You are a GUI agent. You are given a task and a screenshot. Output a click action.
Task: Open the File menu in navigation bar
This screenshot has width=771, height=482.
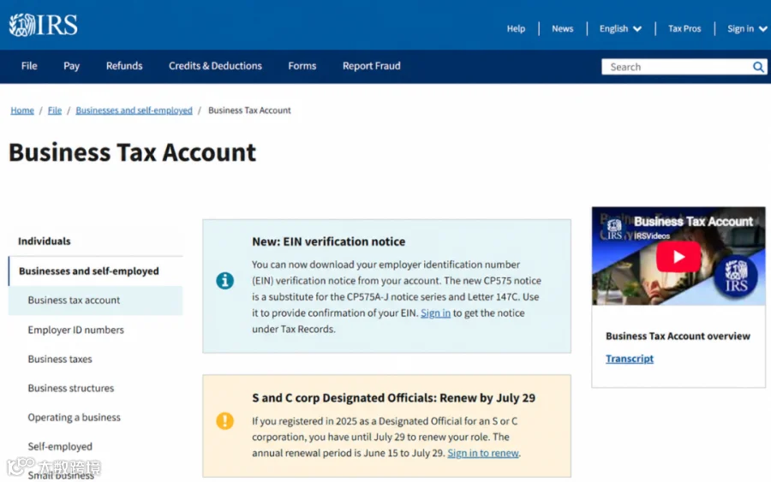pyautogui.click(x=29, y=66)
